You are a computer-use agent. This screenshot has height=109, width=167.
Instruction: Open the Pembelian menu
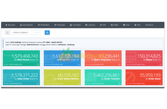pos(43,25)
